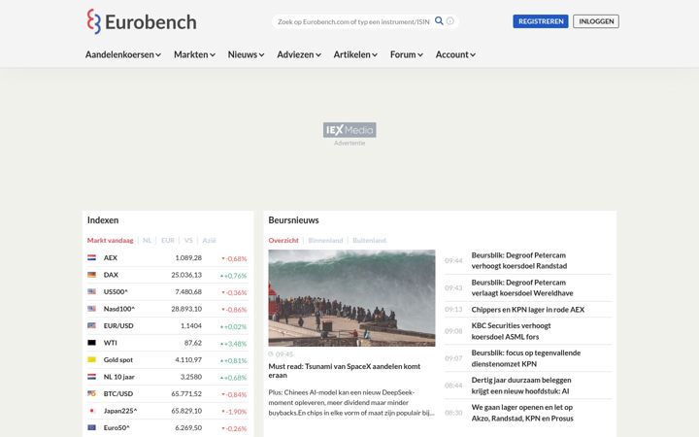Click the EU flag beside Euro50
Screen dimensions: 699x437
pos(92,427)
